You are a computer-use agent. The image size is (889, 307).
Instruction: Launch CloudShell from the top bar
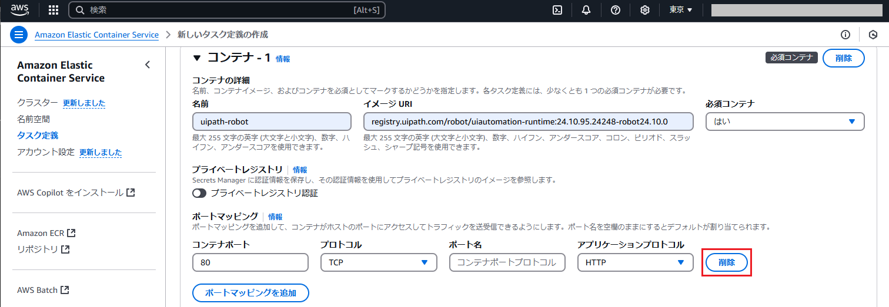click(x=557, y=10)
